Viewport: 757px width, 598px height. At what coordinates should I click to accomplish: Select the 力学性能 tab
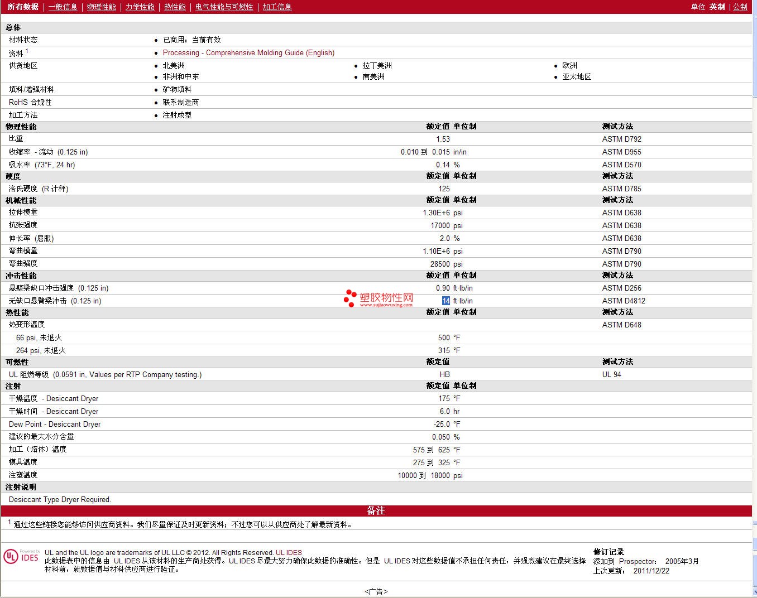140,7
